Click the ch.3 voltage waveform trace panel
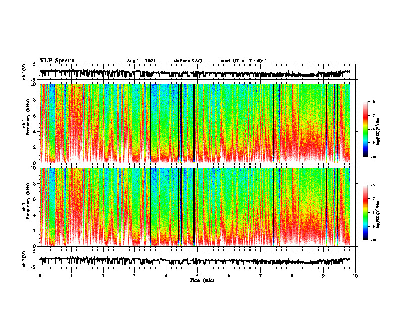This screenshot has width=400, height=309. [197, 259]
